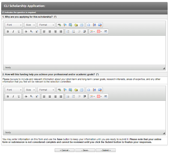This screenshot has height=154, width=170.
Task: Justify text in second editor
Action: click(61, 96)
